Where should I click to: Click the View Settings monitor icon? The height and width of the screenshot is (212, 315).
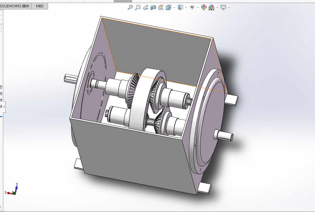(x=223, y=8)
